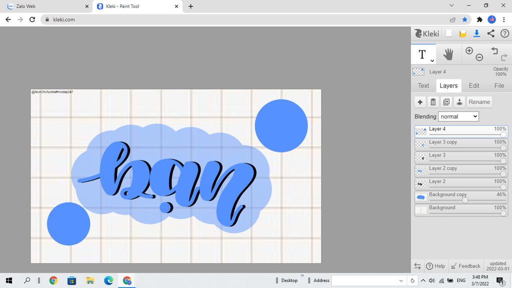Save image using the download arrow icon
The image size is (512, 288).
point(476,33)
